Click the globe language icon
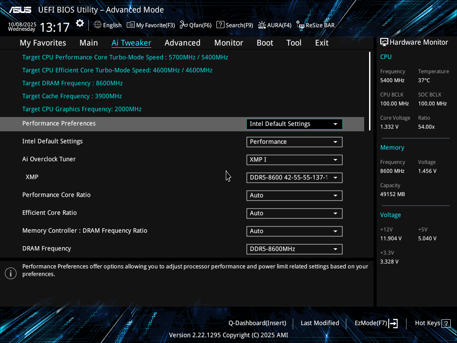457x343 pixels. coord(98,25)
